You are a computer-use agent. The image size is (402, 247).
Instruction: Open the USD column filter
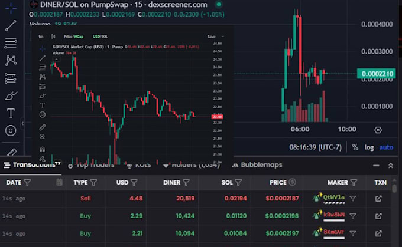coord(134,182)
